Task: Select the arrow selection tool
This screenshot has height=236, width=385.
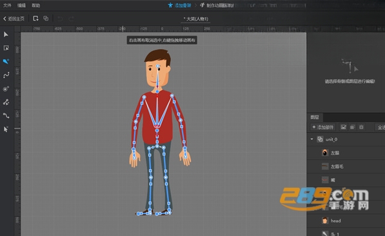Action: point(6,34)
